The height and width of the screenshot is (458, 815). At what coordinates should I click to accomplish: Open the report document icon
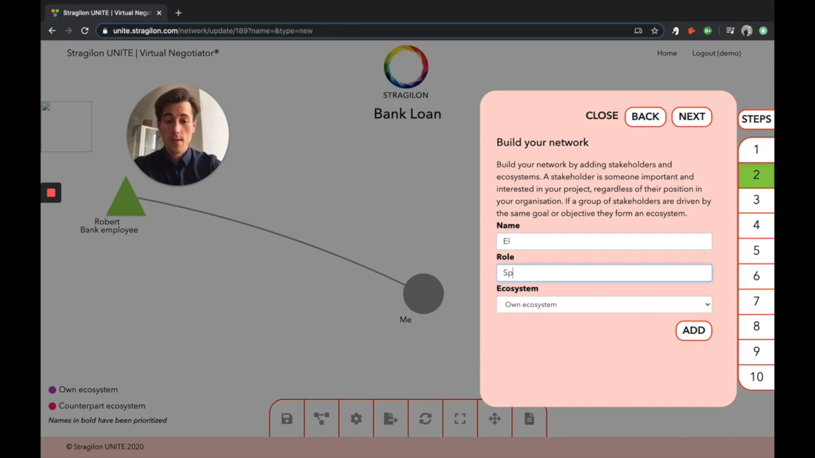coord(529,419)
